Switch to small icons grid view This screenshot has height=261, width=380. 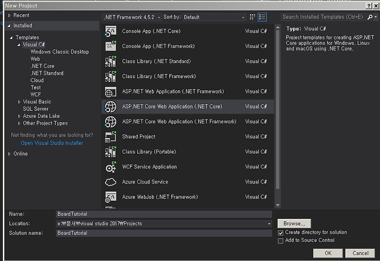tap(252, 17)
